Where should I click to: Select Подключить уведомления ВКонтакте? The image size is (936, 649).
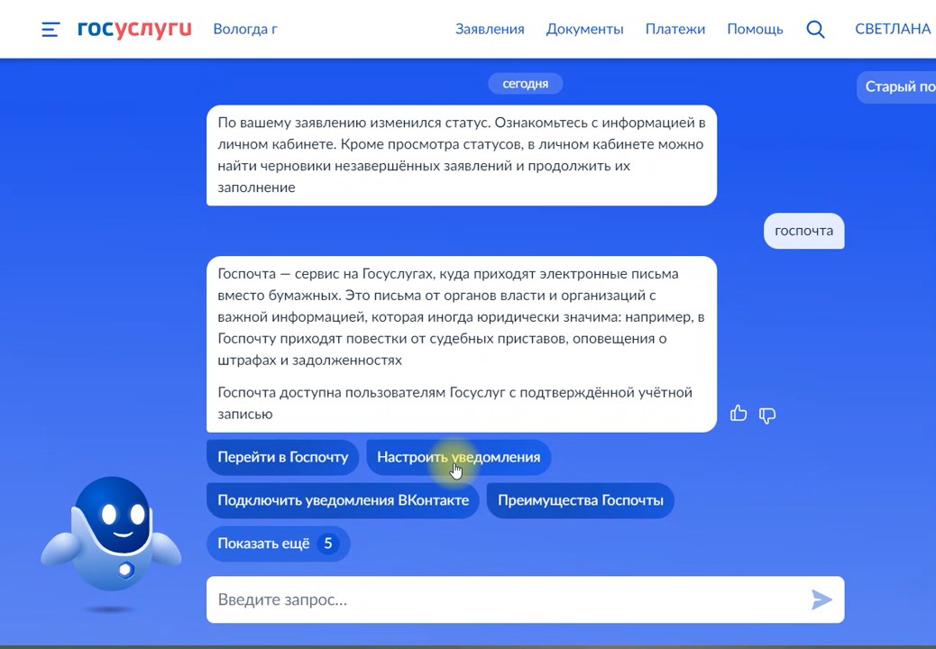[x=343, y=500]
